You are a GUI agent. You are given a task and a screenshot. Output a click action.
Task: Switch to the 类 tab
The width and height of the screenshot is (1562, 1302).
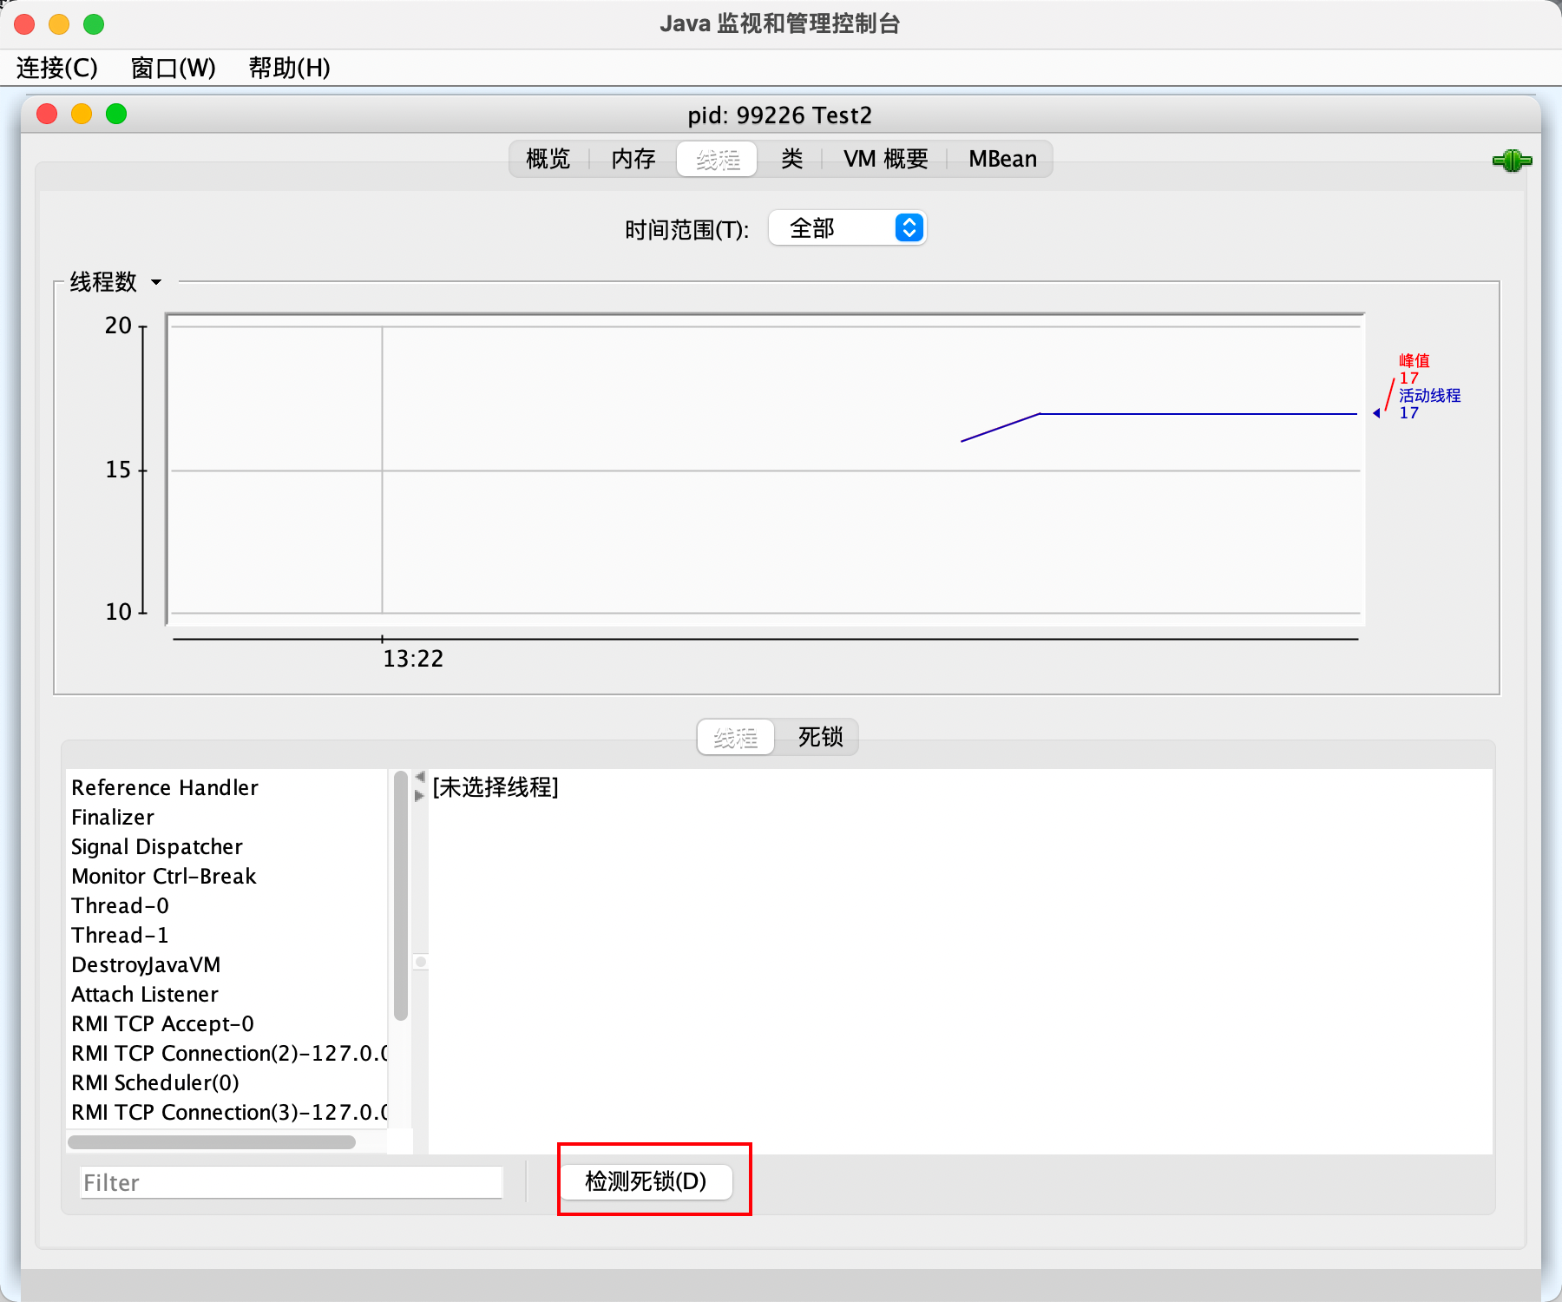(791, 159)
